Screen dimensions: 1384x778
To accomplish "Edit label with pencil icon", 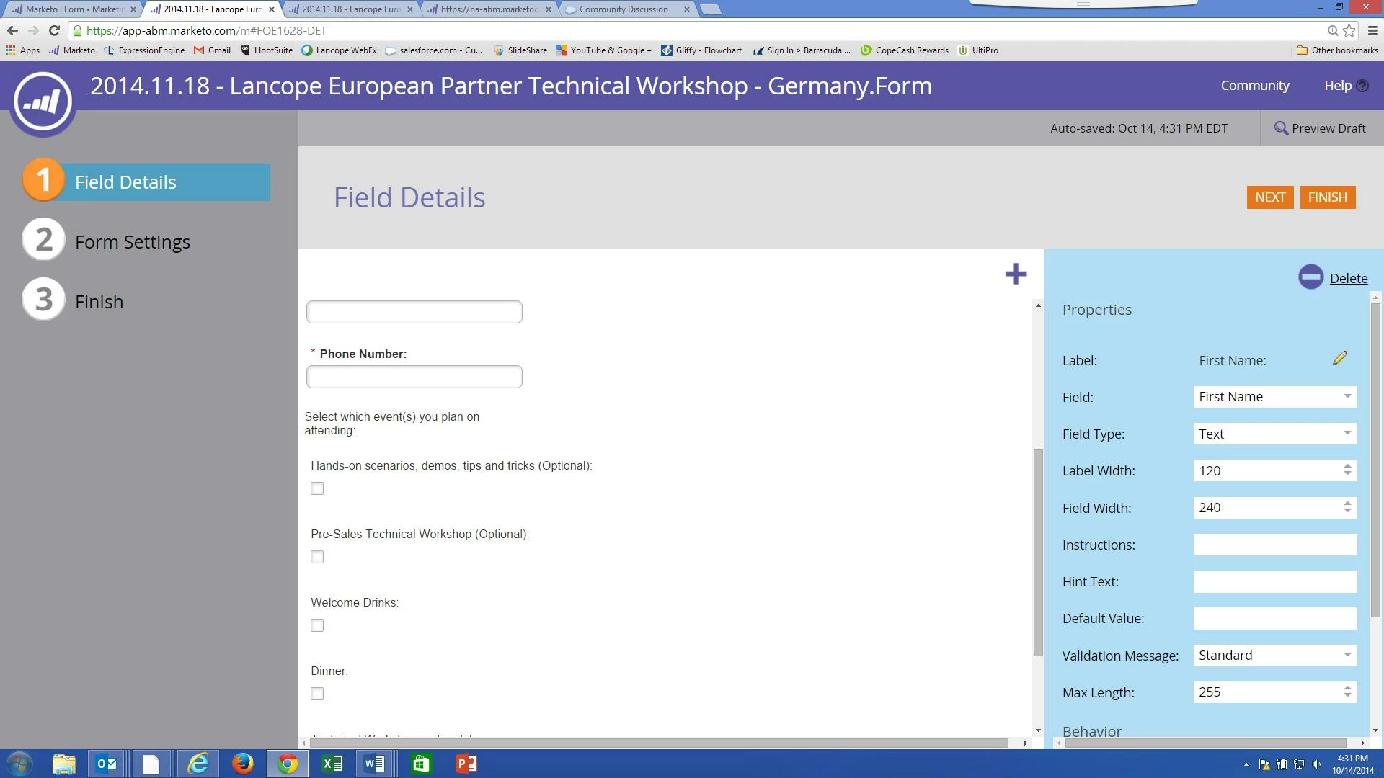I will [x=1340, y=358].
